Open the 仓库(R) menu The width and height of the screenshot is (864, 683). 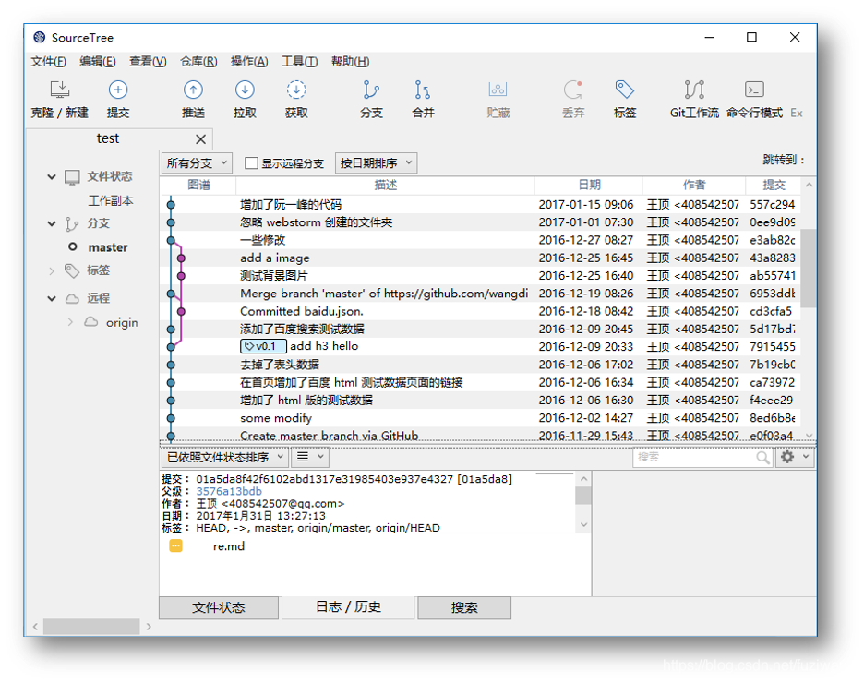pyautogui.click(x=198, y=62)
